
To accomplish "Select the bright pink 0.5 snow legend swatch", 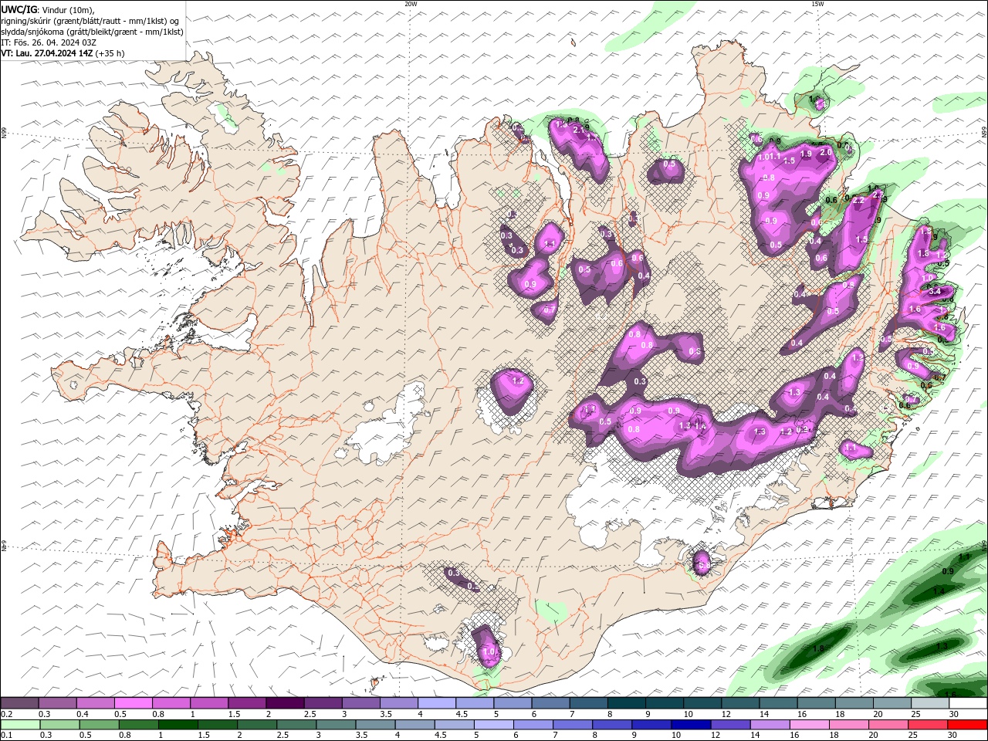I will coord(133,703).
